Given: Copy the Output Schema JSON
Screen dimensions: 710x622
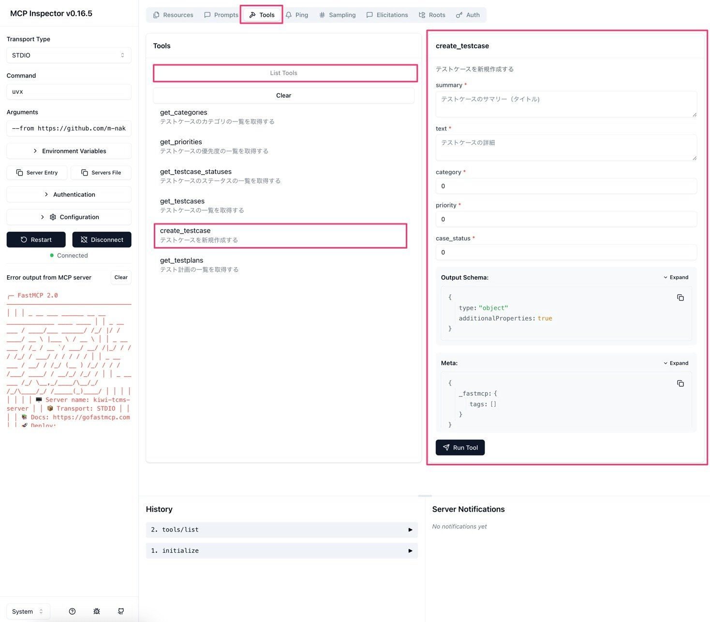Looking at the screenshot, I should click(680, 297).
